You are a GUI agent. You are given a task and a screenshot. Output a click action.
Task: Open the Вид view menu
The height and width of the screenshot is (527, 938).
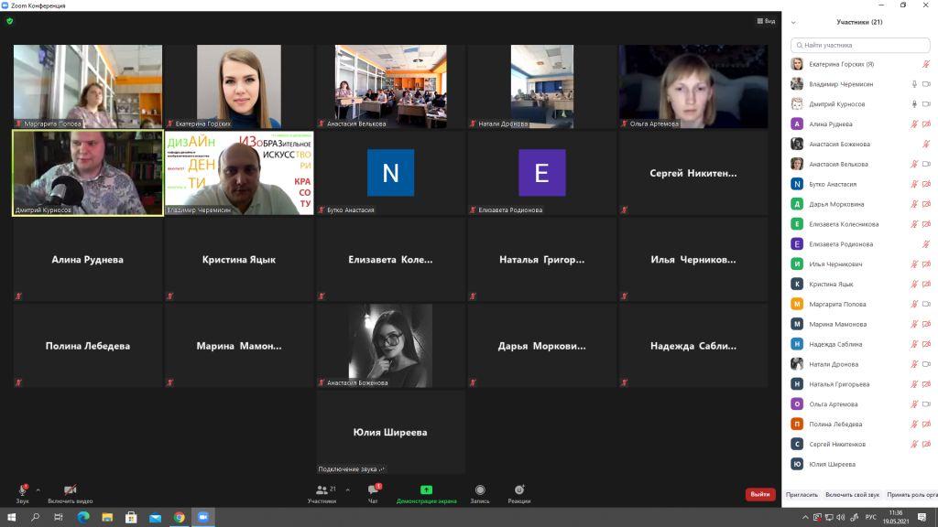(x=767, y=21)
